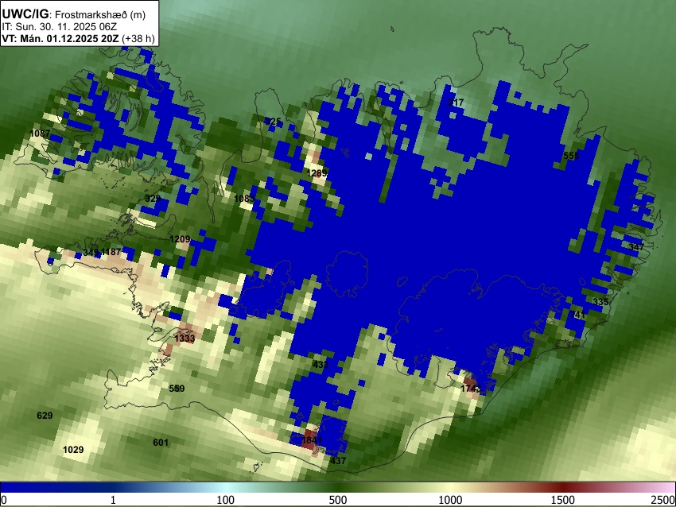676x507 pixels.
Task: Click the 329 value on the map
Action: click(153, 199)
